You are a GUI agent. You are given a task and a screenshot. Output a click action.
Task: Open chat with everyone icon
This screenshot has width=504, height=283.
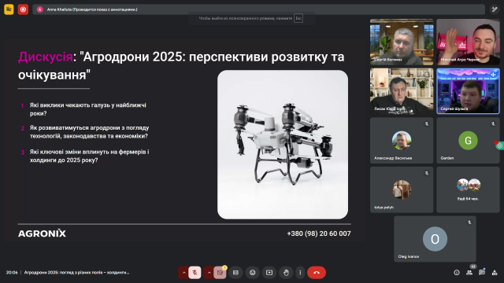pos(481,273)
